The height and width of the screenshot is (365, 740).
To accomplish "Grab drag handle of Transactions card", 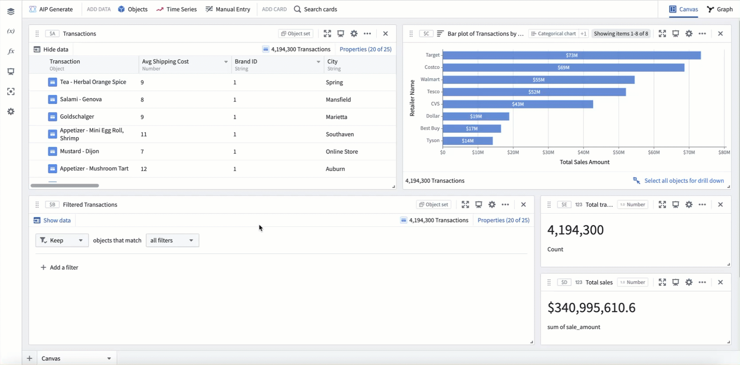I will (37, 34).
